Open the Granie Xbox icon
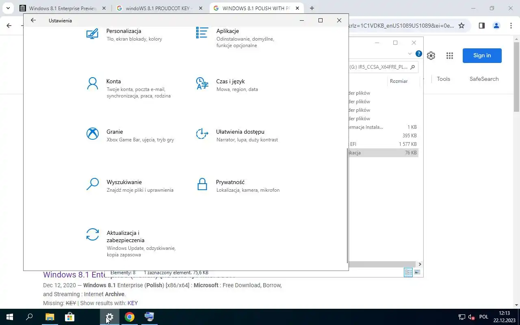 [x=93, y=134]
